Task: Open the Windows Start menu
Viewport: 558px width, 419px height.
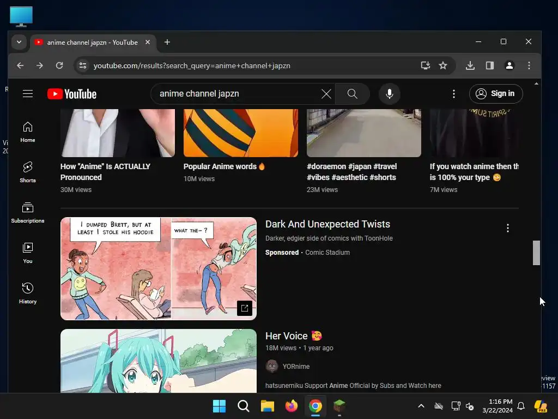Action: (x=219, y=406)
